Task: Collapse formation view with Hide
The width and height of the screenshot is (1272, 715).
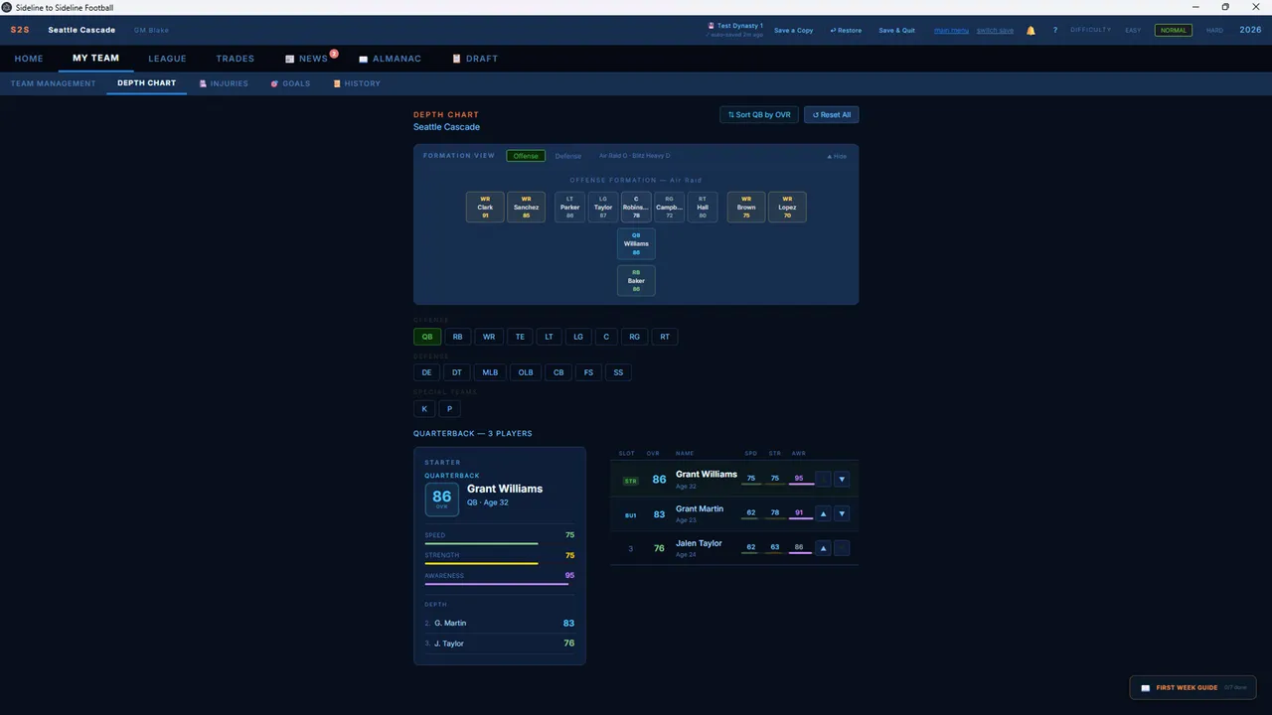Action: tap(837, 156)
